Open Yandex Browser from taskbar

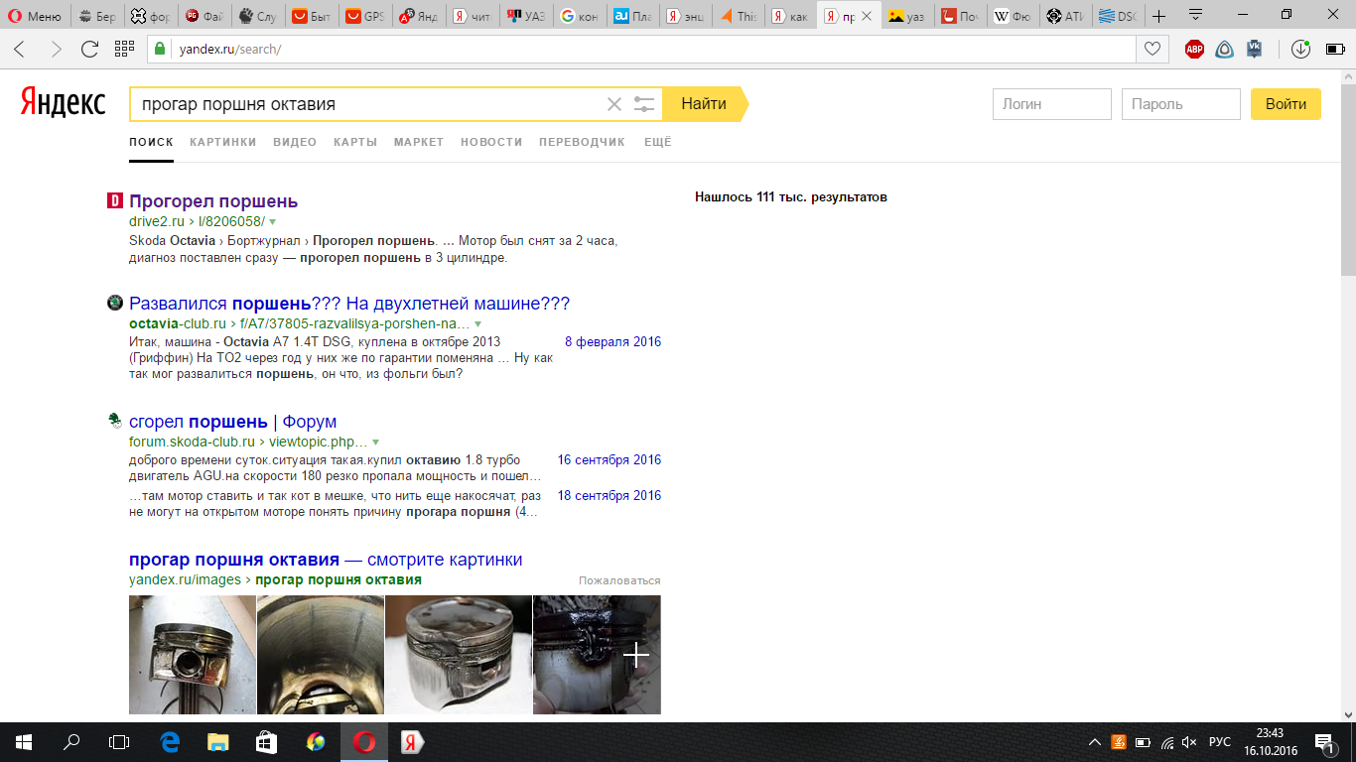pos(412,742)
